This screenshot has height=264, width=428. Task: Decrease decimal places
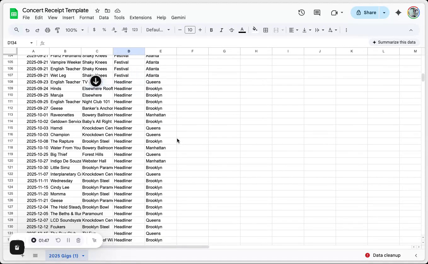pyautogui.click(x=114, y=30)
